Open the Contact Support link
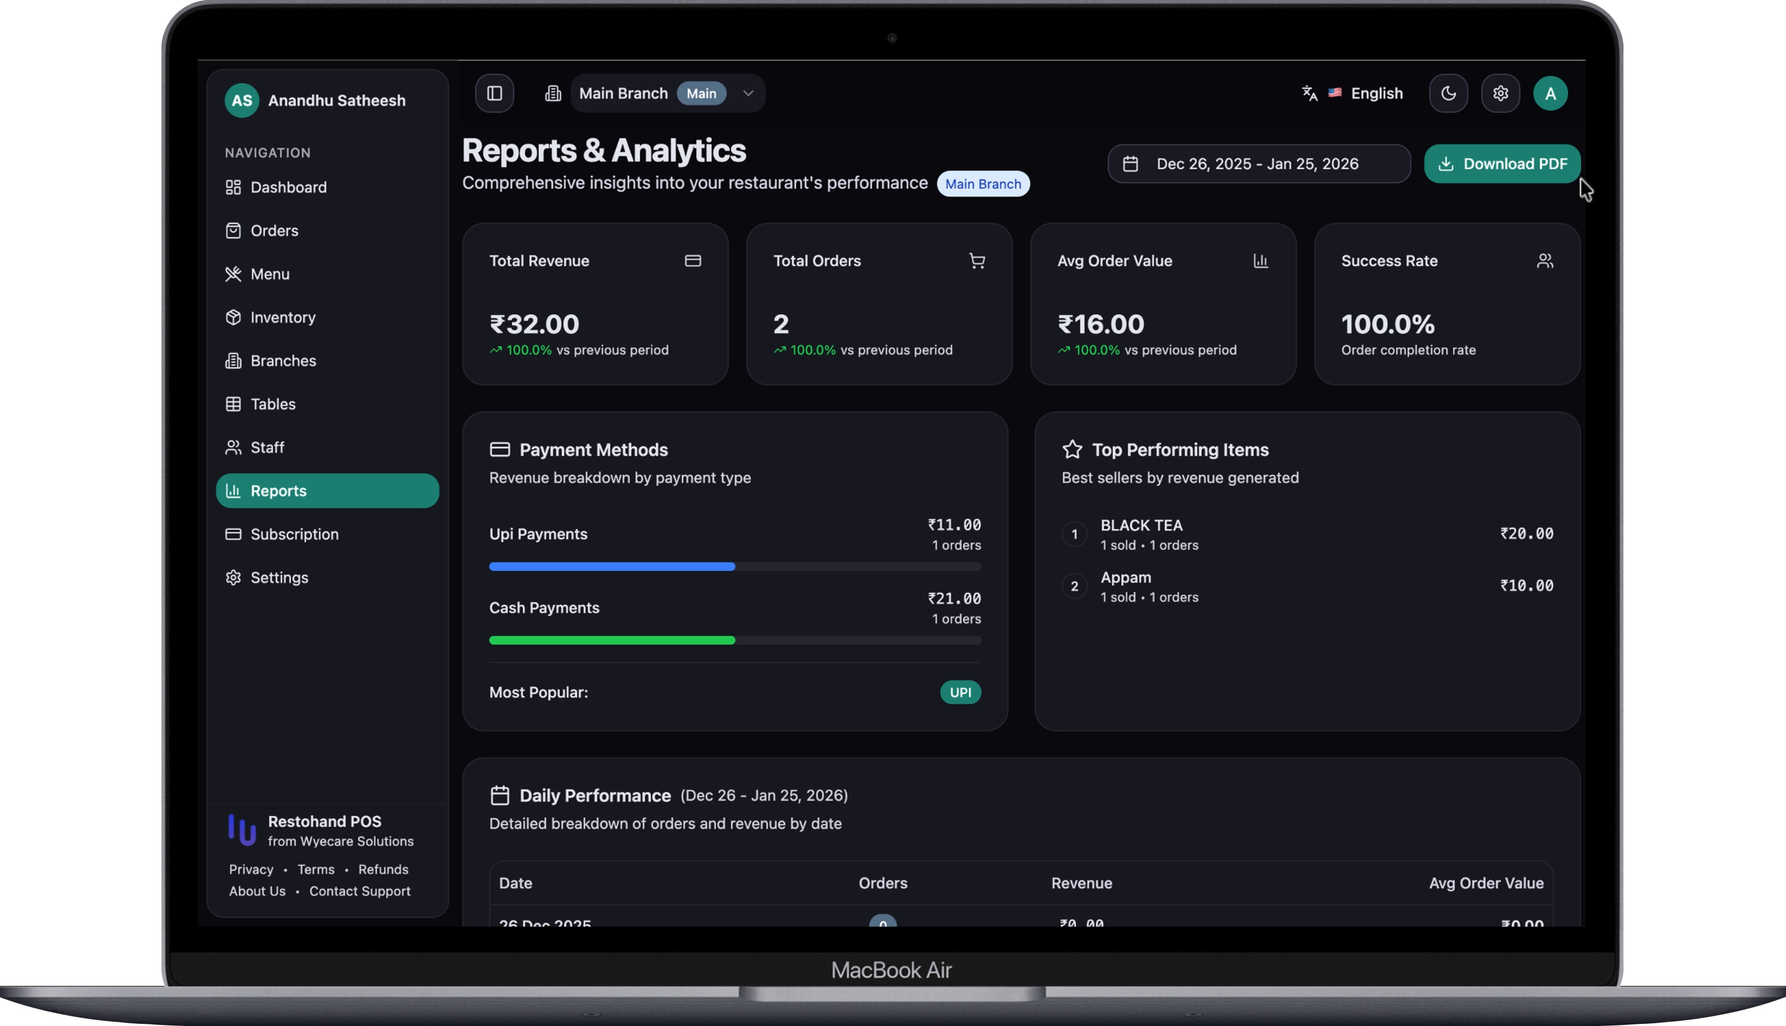The image size is (1786, 1026). (359, 891)
